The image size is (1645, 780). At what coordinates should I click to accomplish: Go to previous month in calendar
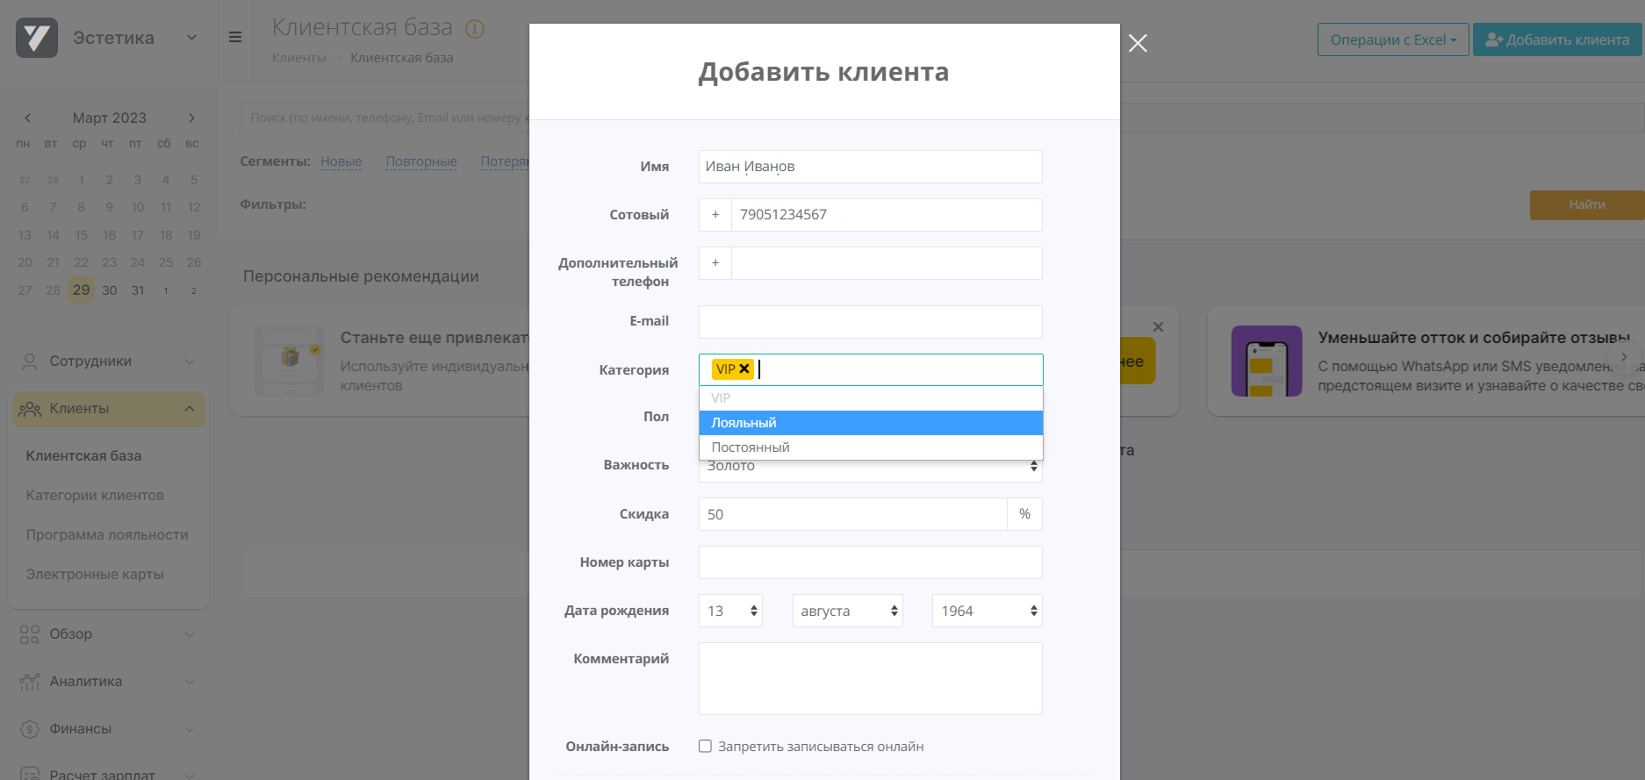[x=28, y=118]
